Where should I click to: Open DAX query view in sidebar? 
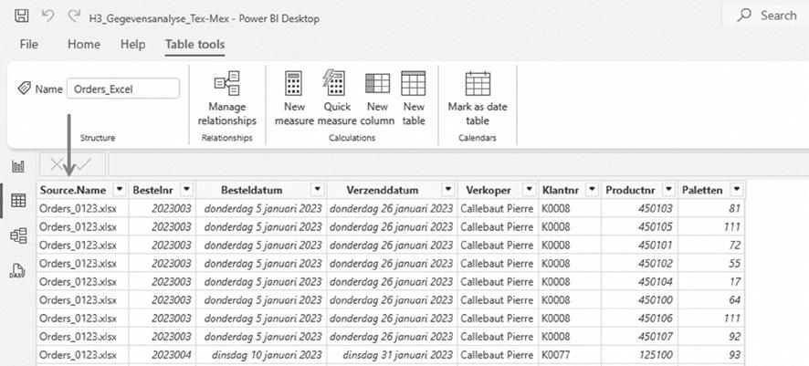tap(17, 270)
